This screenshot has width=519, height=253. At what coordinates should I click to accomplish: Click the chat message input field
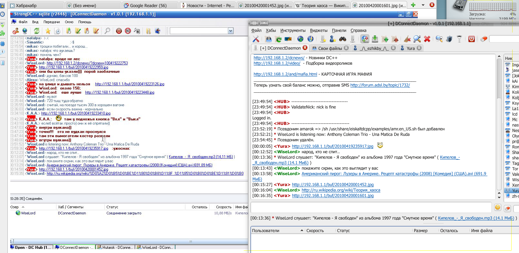click(x=371, y=208)
